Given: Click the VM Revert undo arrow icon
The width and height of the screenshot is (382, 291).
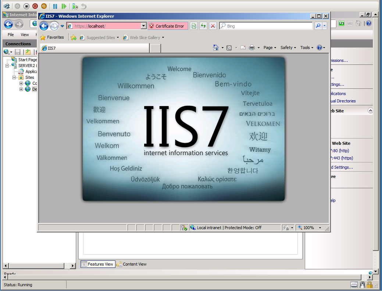Looking at the screenshot, I should (84, 6).
